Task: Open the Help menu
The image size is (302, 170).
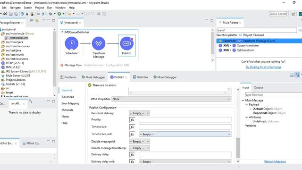Action: point(72,8)
